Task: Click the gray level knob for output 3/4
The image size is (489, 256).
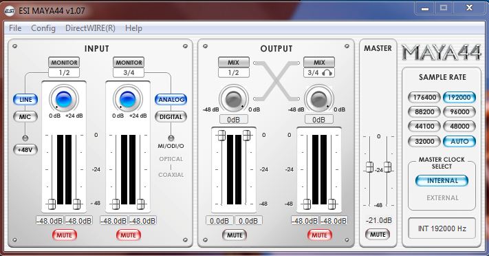Action: [x=318, y=99]
